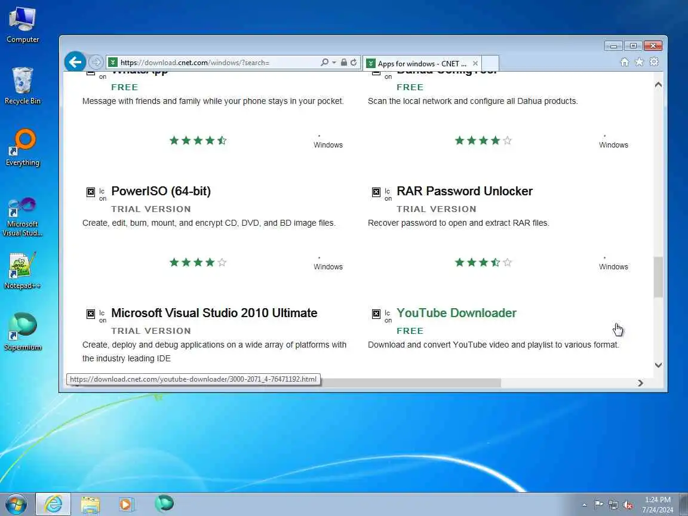This screenshot has height=516, width=688.
Task: Select the Everything desktop shortcut
Action: coord(23,148)
